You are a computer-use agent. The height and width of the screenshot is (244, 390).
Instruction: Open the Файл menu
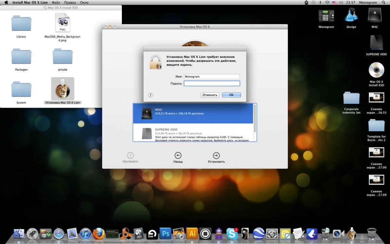tap(56, 3)
